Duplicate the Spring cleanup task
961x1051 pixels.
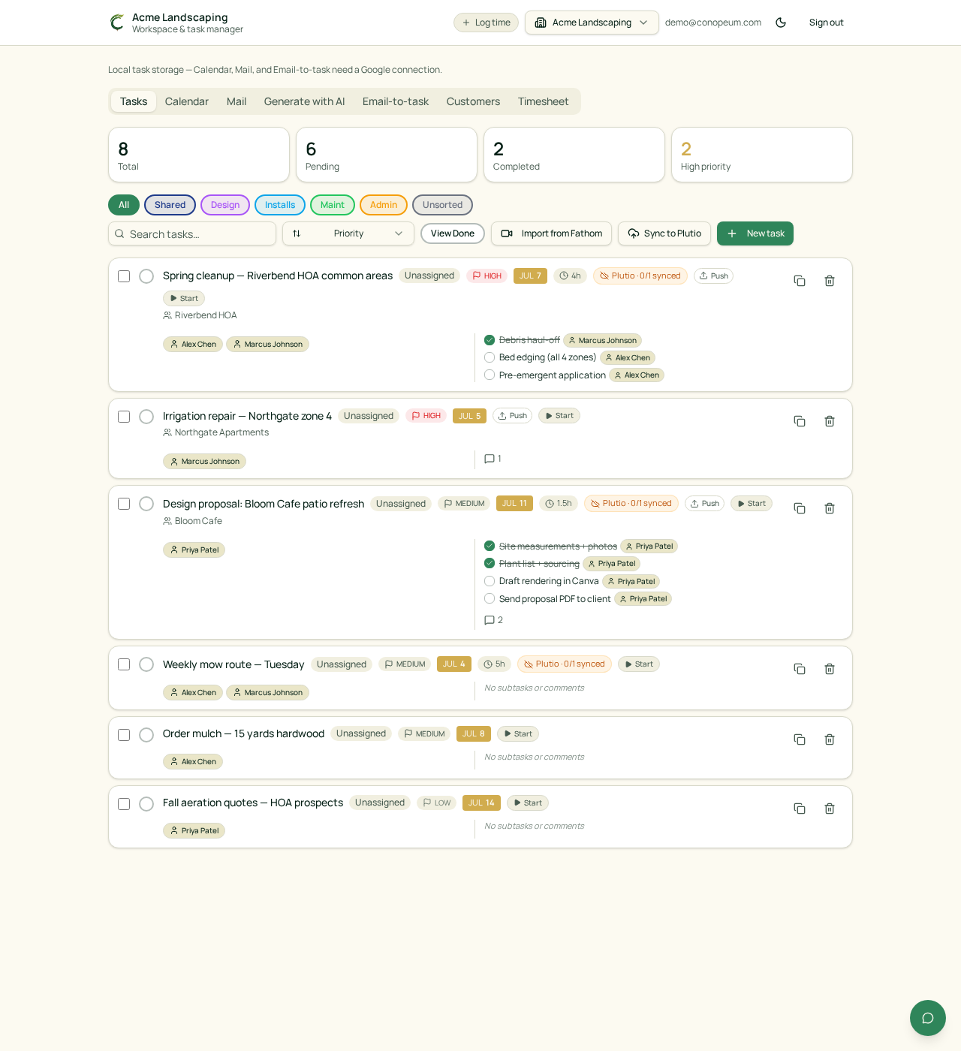point(800,281)
